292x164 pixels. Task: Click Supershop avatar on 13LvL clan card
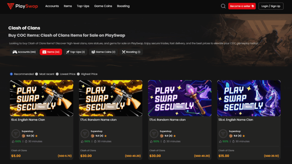click(223, 134)
